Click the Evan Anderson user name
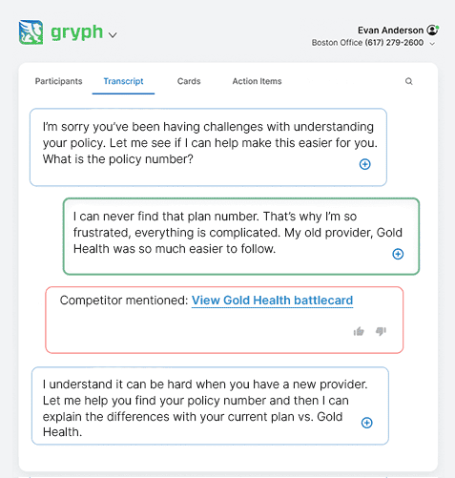The image size is (455, 478). click(390, 31)
